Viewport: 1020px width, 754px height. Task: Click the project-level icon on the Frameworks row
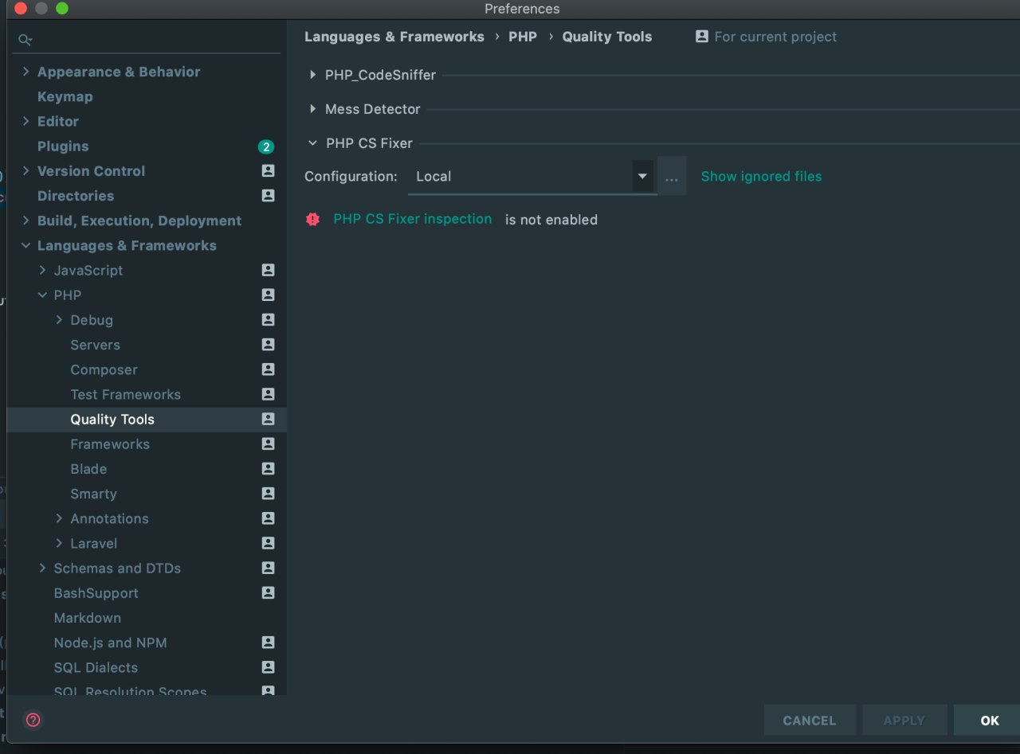click(269, 444)
